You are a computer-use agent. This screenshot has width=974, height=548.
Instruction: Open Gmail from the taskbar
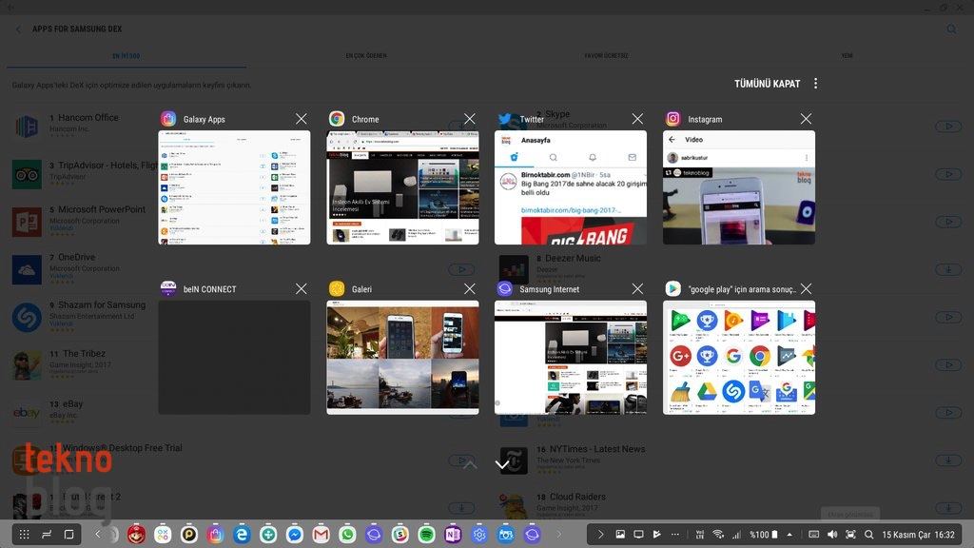pyautogui.click(x=321, y=535)
